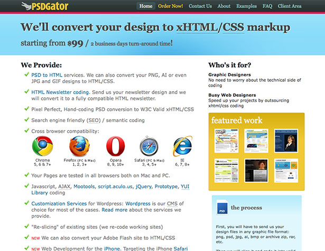This screenshot has width=325, height=251.
Task: Open first featured work thumbnail
Action: pos(226,141)
